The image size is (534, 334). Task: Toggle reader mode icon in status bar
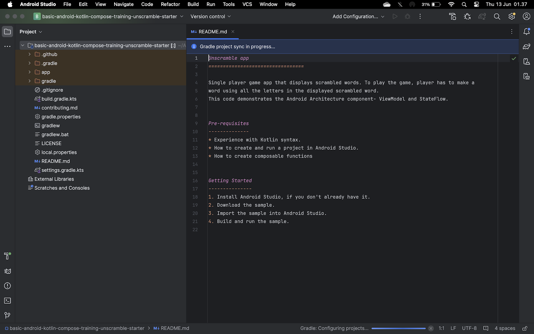pos(486,328)
